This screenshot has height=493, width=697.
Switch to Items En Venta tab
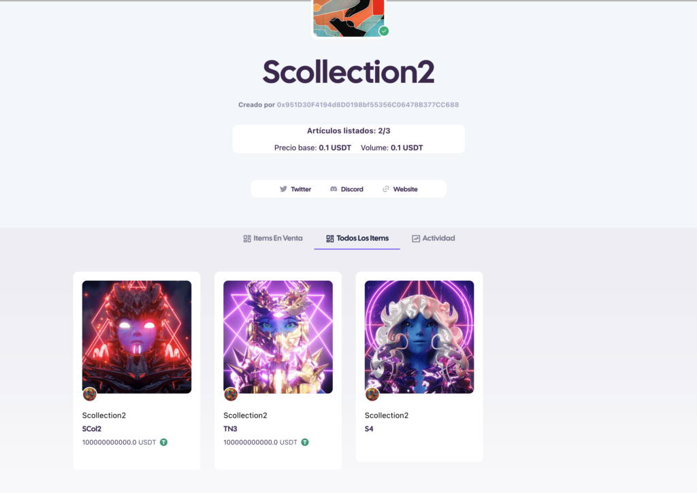pos(273,239)
